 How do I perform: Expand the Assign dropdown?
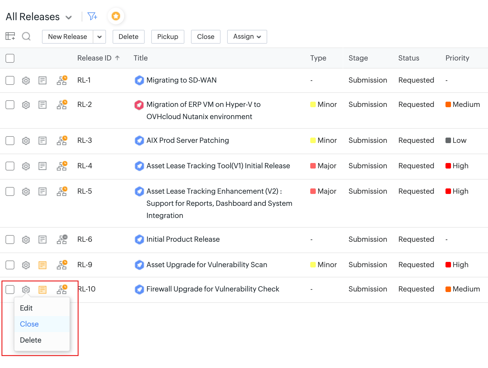pyautogui.click(x=247, y=37)
